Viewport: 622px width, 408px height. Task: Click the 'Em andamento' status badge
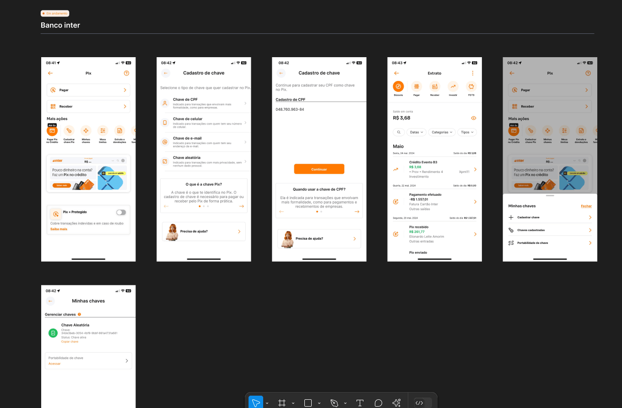(55, 14)
